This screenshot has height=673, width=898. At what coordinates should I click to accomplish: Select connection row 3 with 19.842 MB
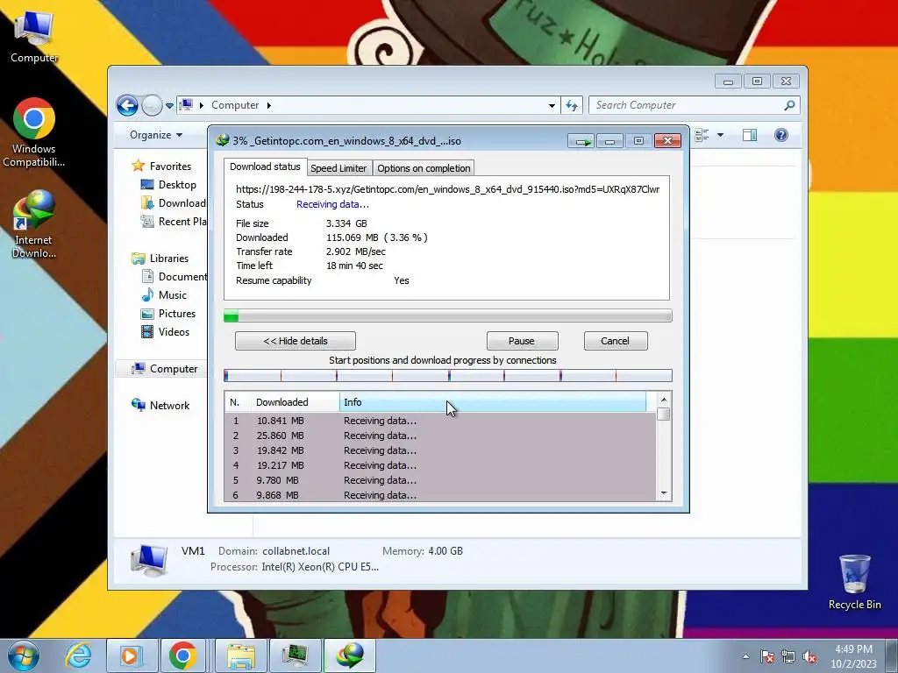point(440,450)
